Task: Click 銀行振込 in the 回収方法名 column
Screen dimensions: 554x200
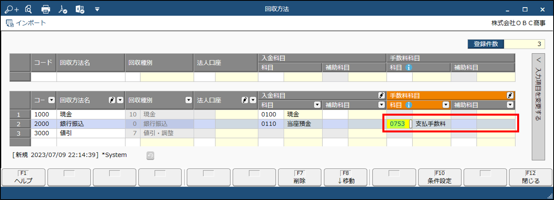Action: coord(91,124)
